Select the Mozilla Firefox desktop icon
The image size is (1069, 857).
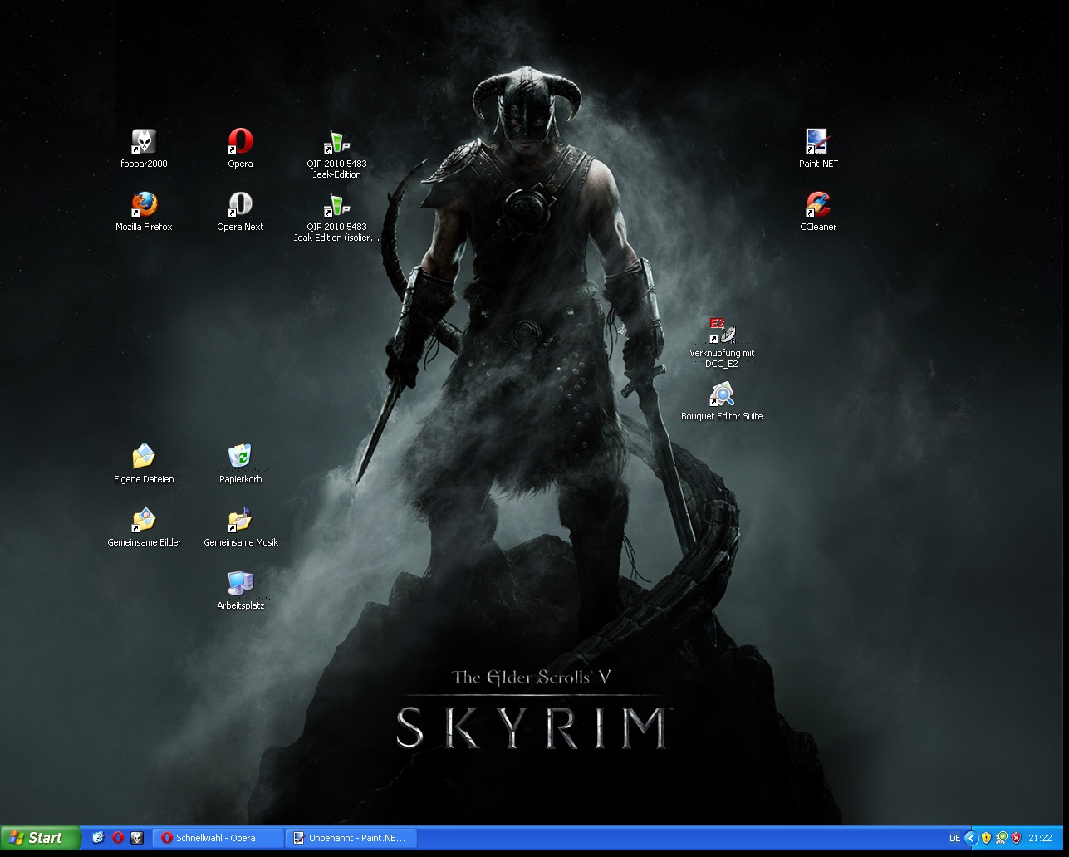[144, 212]
